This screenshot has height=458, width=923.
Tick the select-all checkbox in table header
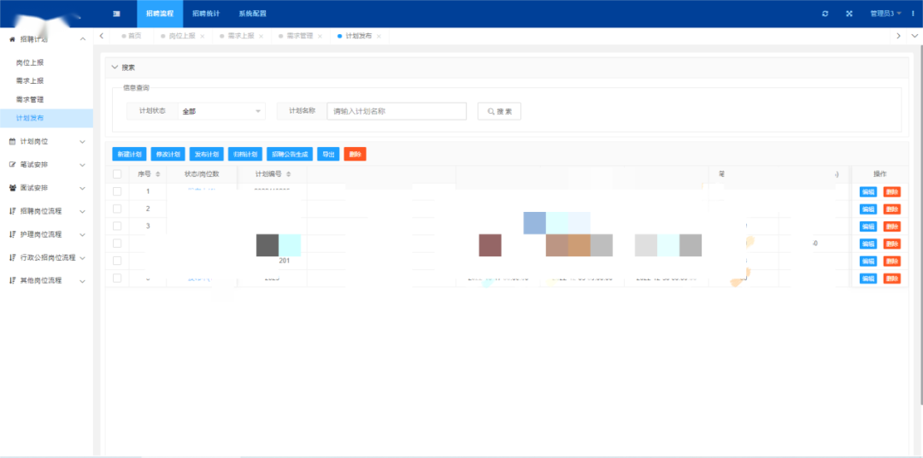(x=117, y=174)
